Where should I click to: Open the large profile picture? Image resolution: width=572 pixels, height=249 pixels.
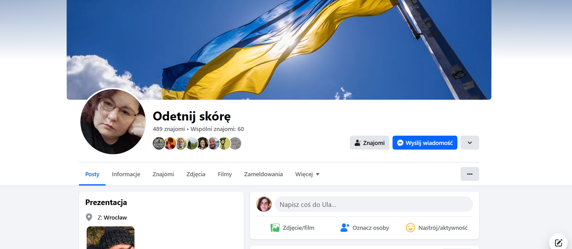point(113,122)
